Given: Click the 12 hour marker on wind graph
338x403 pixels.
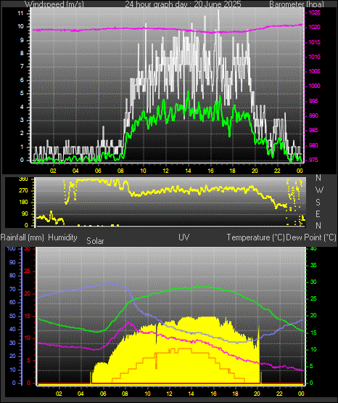Looking at the screenshot, I should pos(165,171).
